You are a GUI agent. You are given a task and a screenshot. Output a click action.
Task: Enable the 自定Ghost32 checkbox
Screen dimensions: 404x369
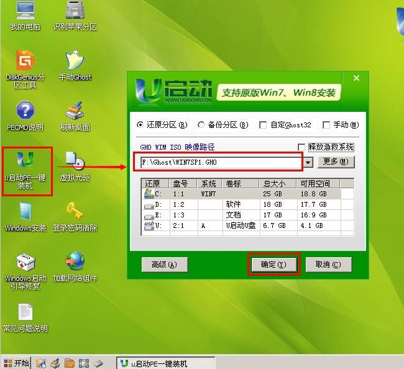[x=263, y=125]
